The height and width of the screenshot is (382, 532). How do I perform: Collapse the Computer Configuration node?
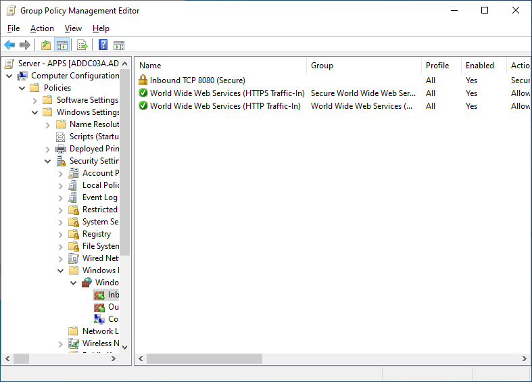9,76
